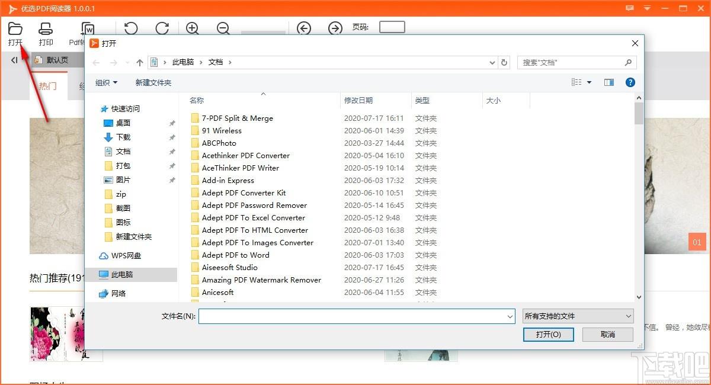Select 快速访问 in navigation pane

(121, 109)
